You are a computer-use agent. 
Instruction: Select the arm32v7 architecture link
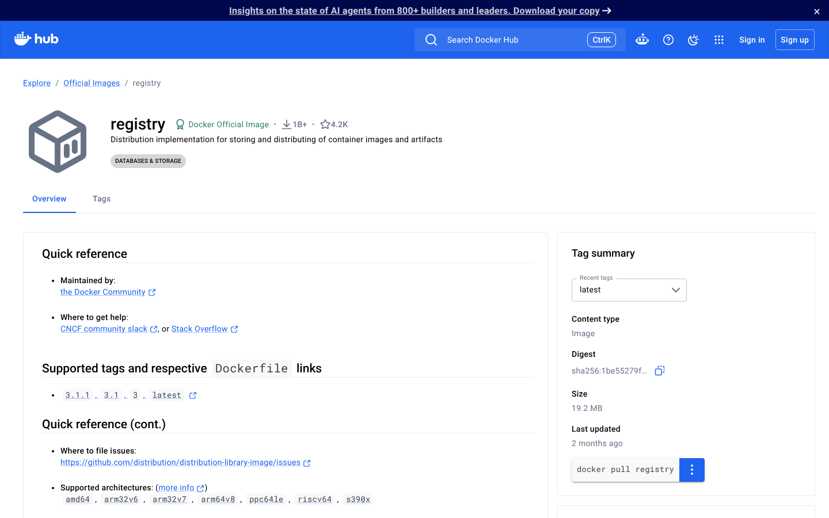pos(169,500)
